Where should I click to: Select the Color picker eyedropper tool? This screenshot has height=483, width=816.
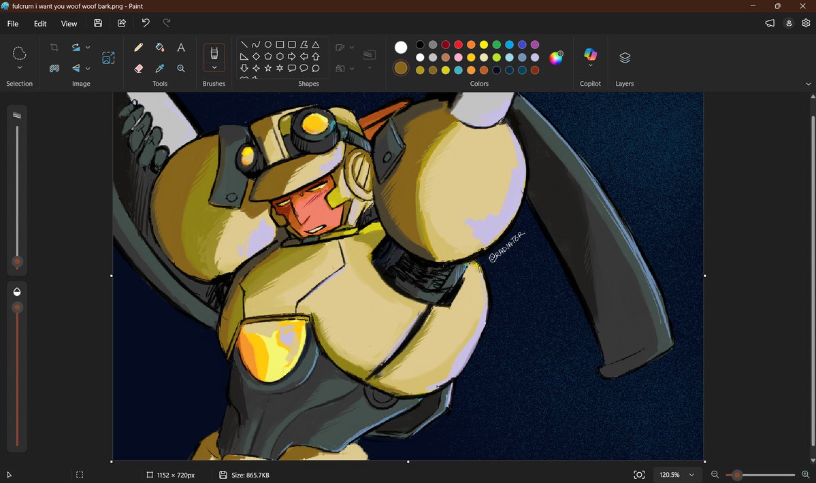(x=160, y=68)
